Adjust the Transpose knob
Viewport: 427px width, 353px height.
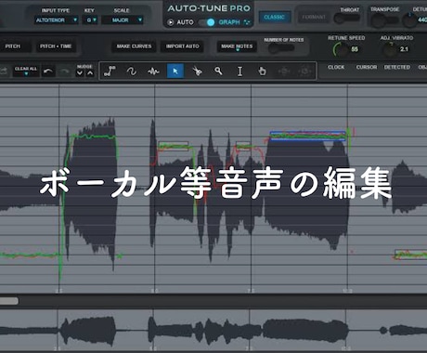(x=378, y=20)
